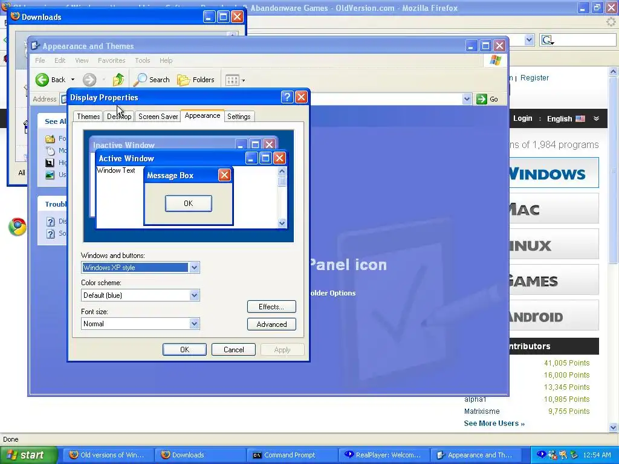
Task: Open the Matrixisme user profile
Action: pyautogui.click(x=482, y=411)
